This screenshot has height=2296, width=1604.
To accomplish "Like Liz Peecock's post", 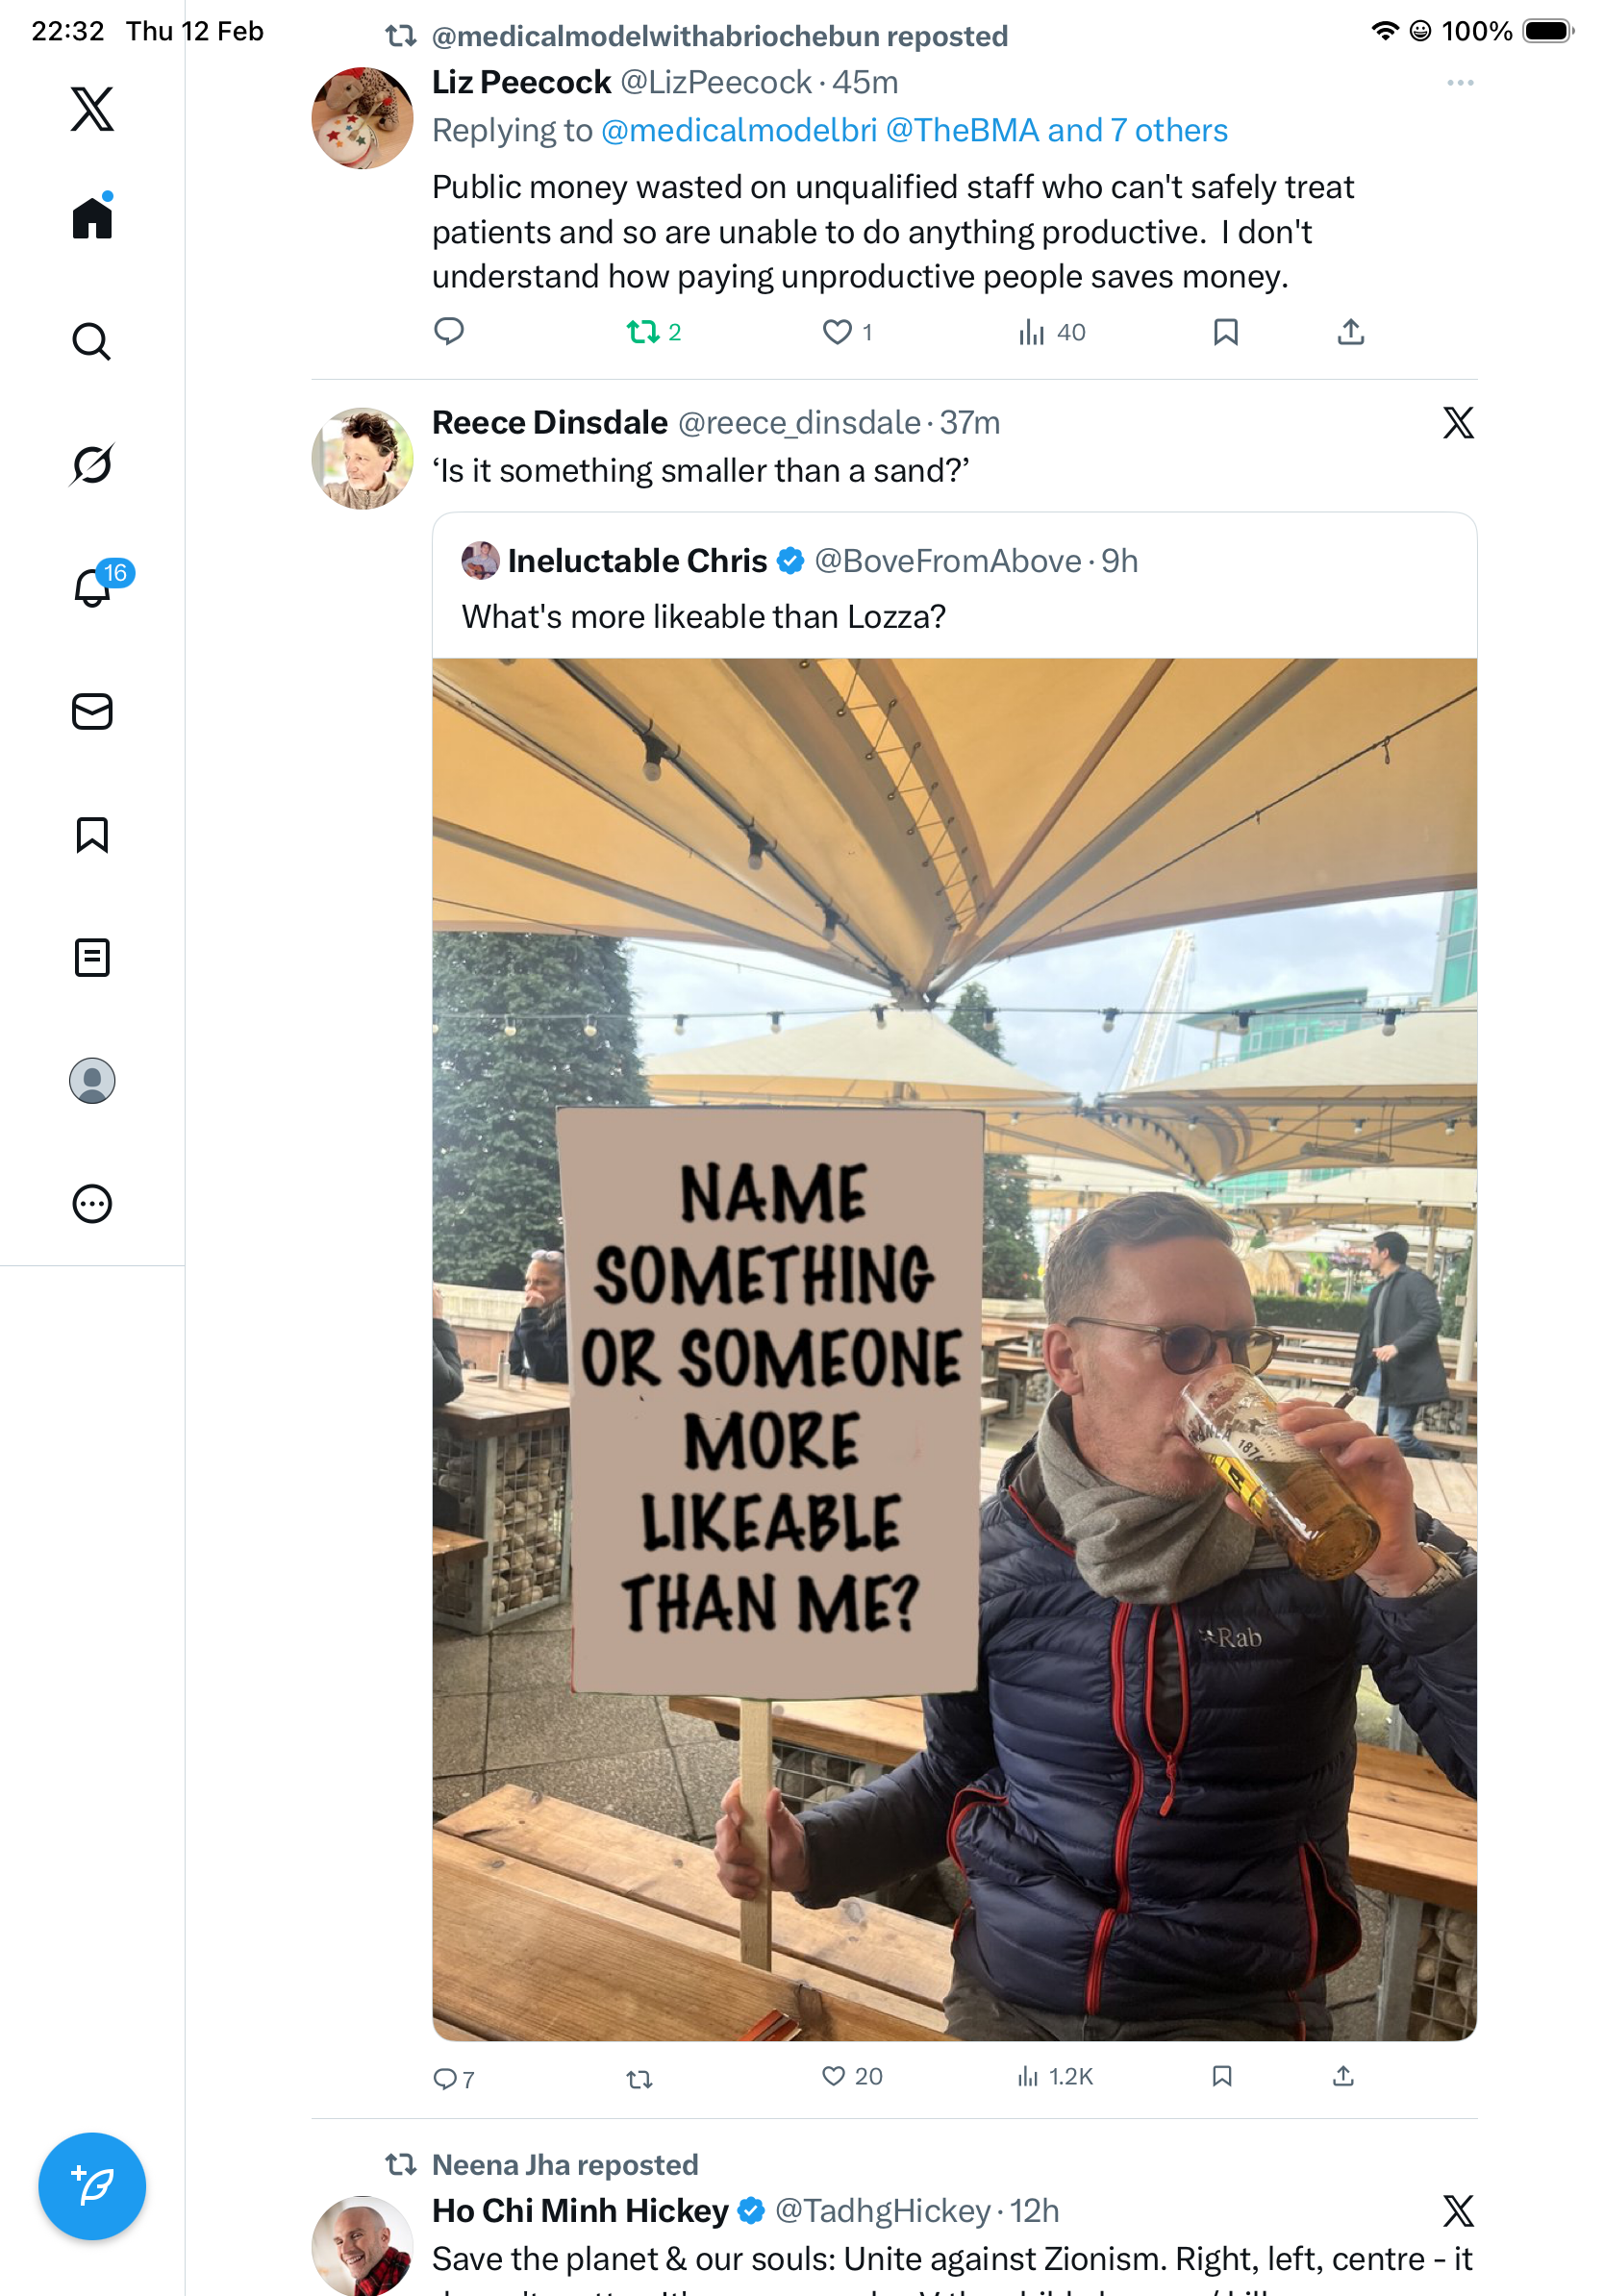I will pyautogui.click(x=837, y=332).
